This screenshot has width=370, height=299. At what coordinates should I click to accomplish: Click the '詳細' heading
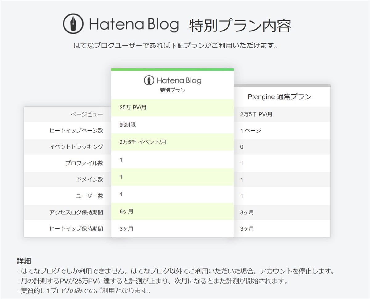click(x=24, y=261)
